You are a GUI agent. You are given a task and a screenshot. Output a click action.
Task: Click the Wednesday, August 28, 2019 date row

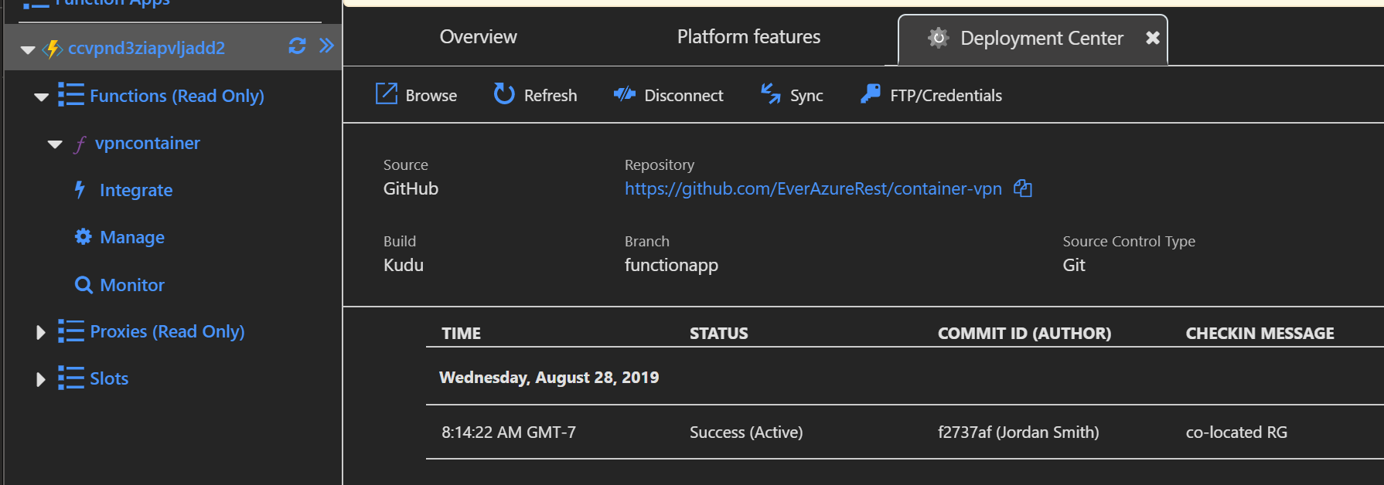click(549, 378)
